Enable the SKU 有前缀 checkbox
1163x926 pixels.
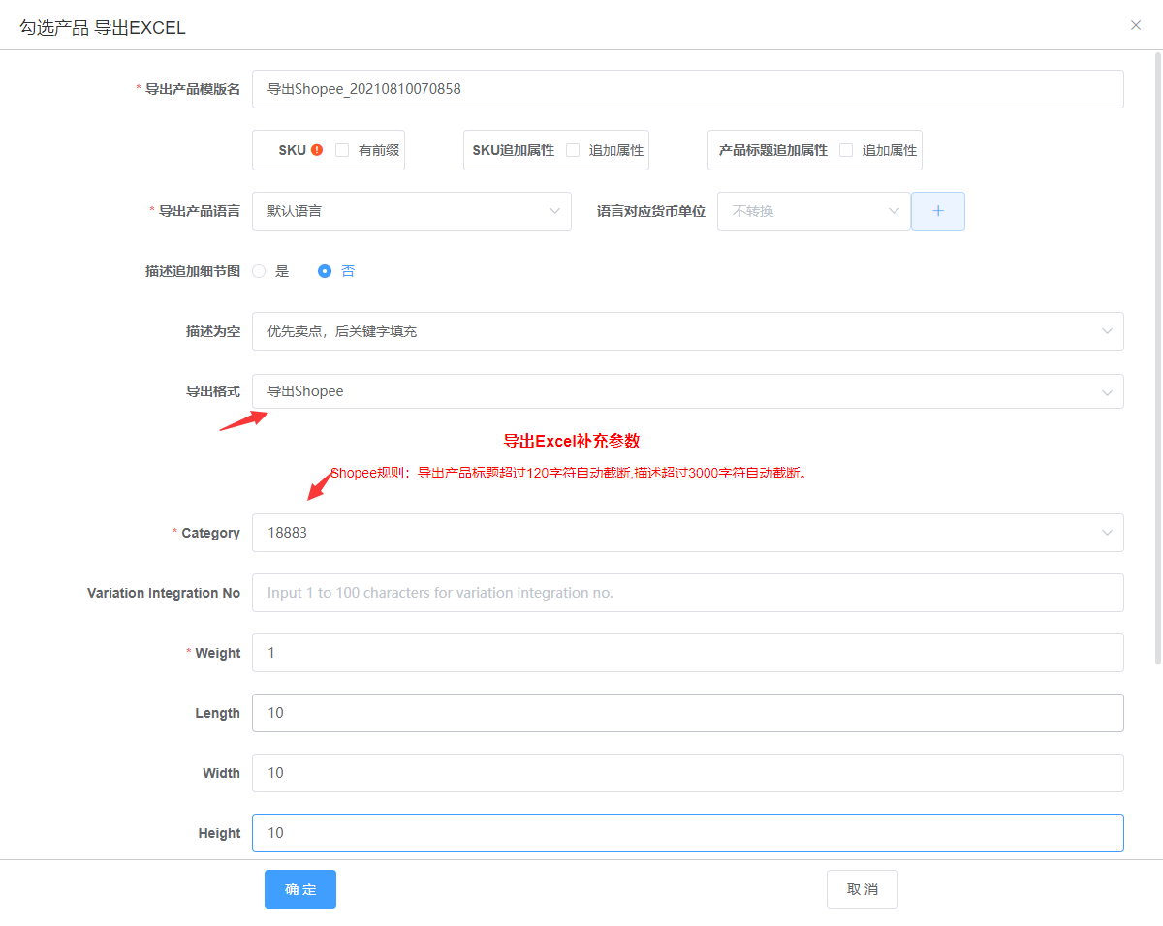342,150
